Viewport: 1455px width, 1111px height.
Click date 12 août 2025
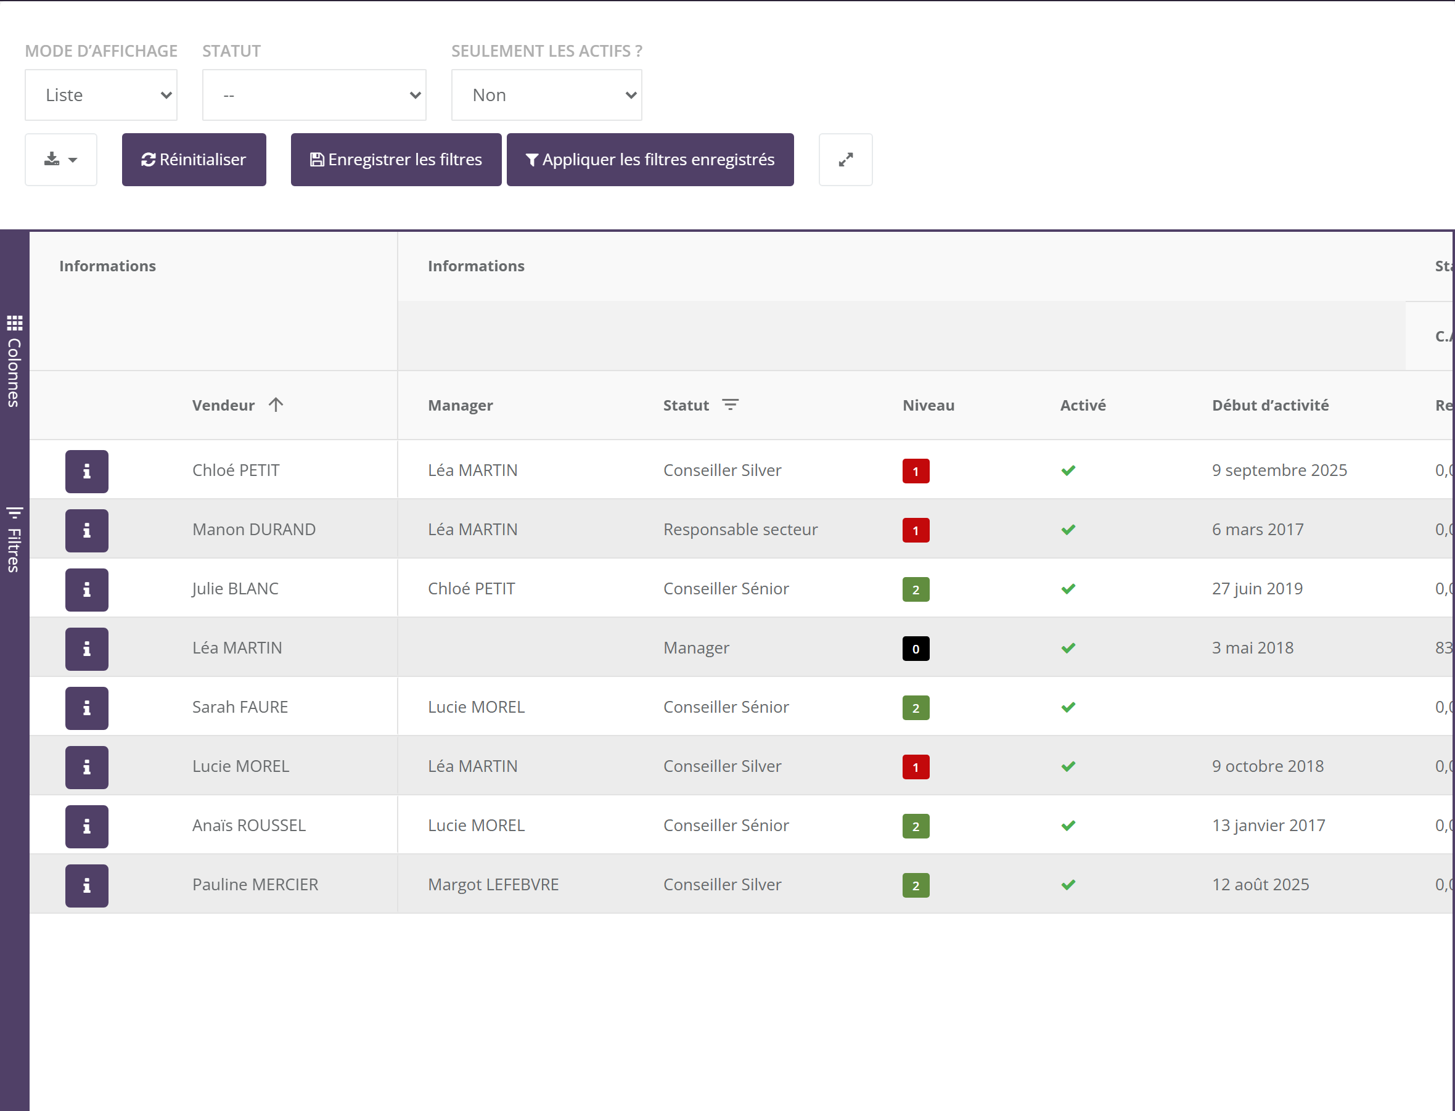[1261, 885]
